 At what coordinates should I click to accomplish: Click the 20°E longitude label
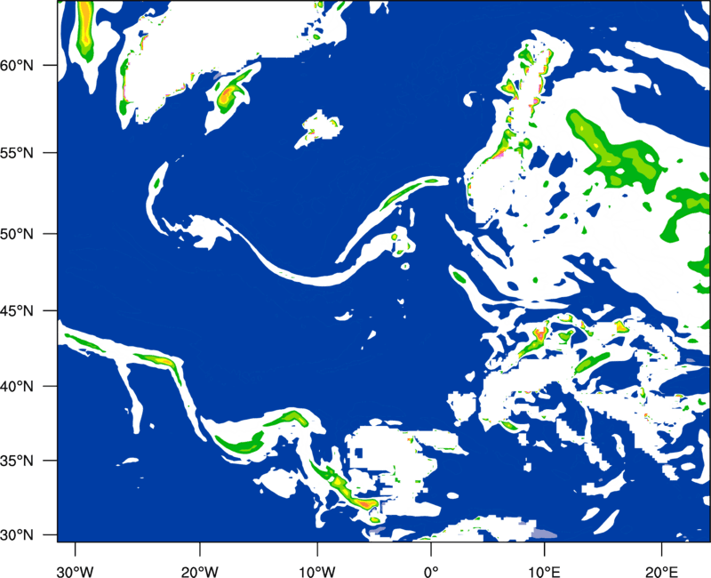click(x=661, y=571)
